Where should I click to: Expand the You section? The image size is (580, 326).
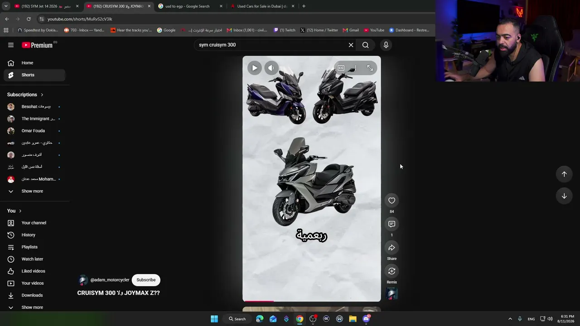coord(14,211)
